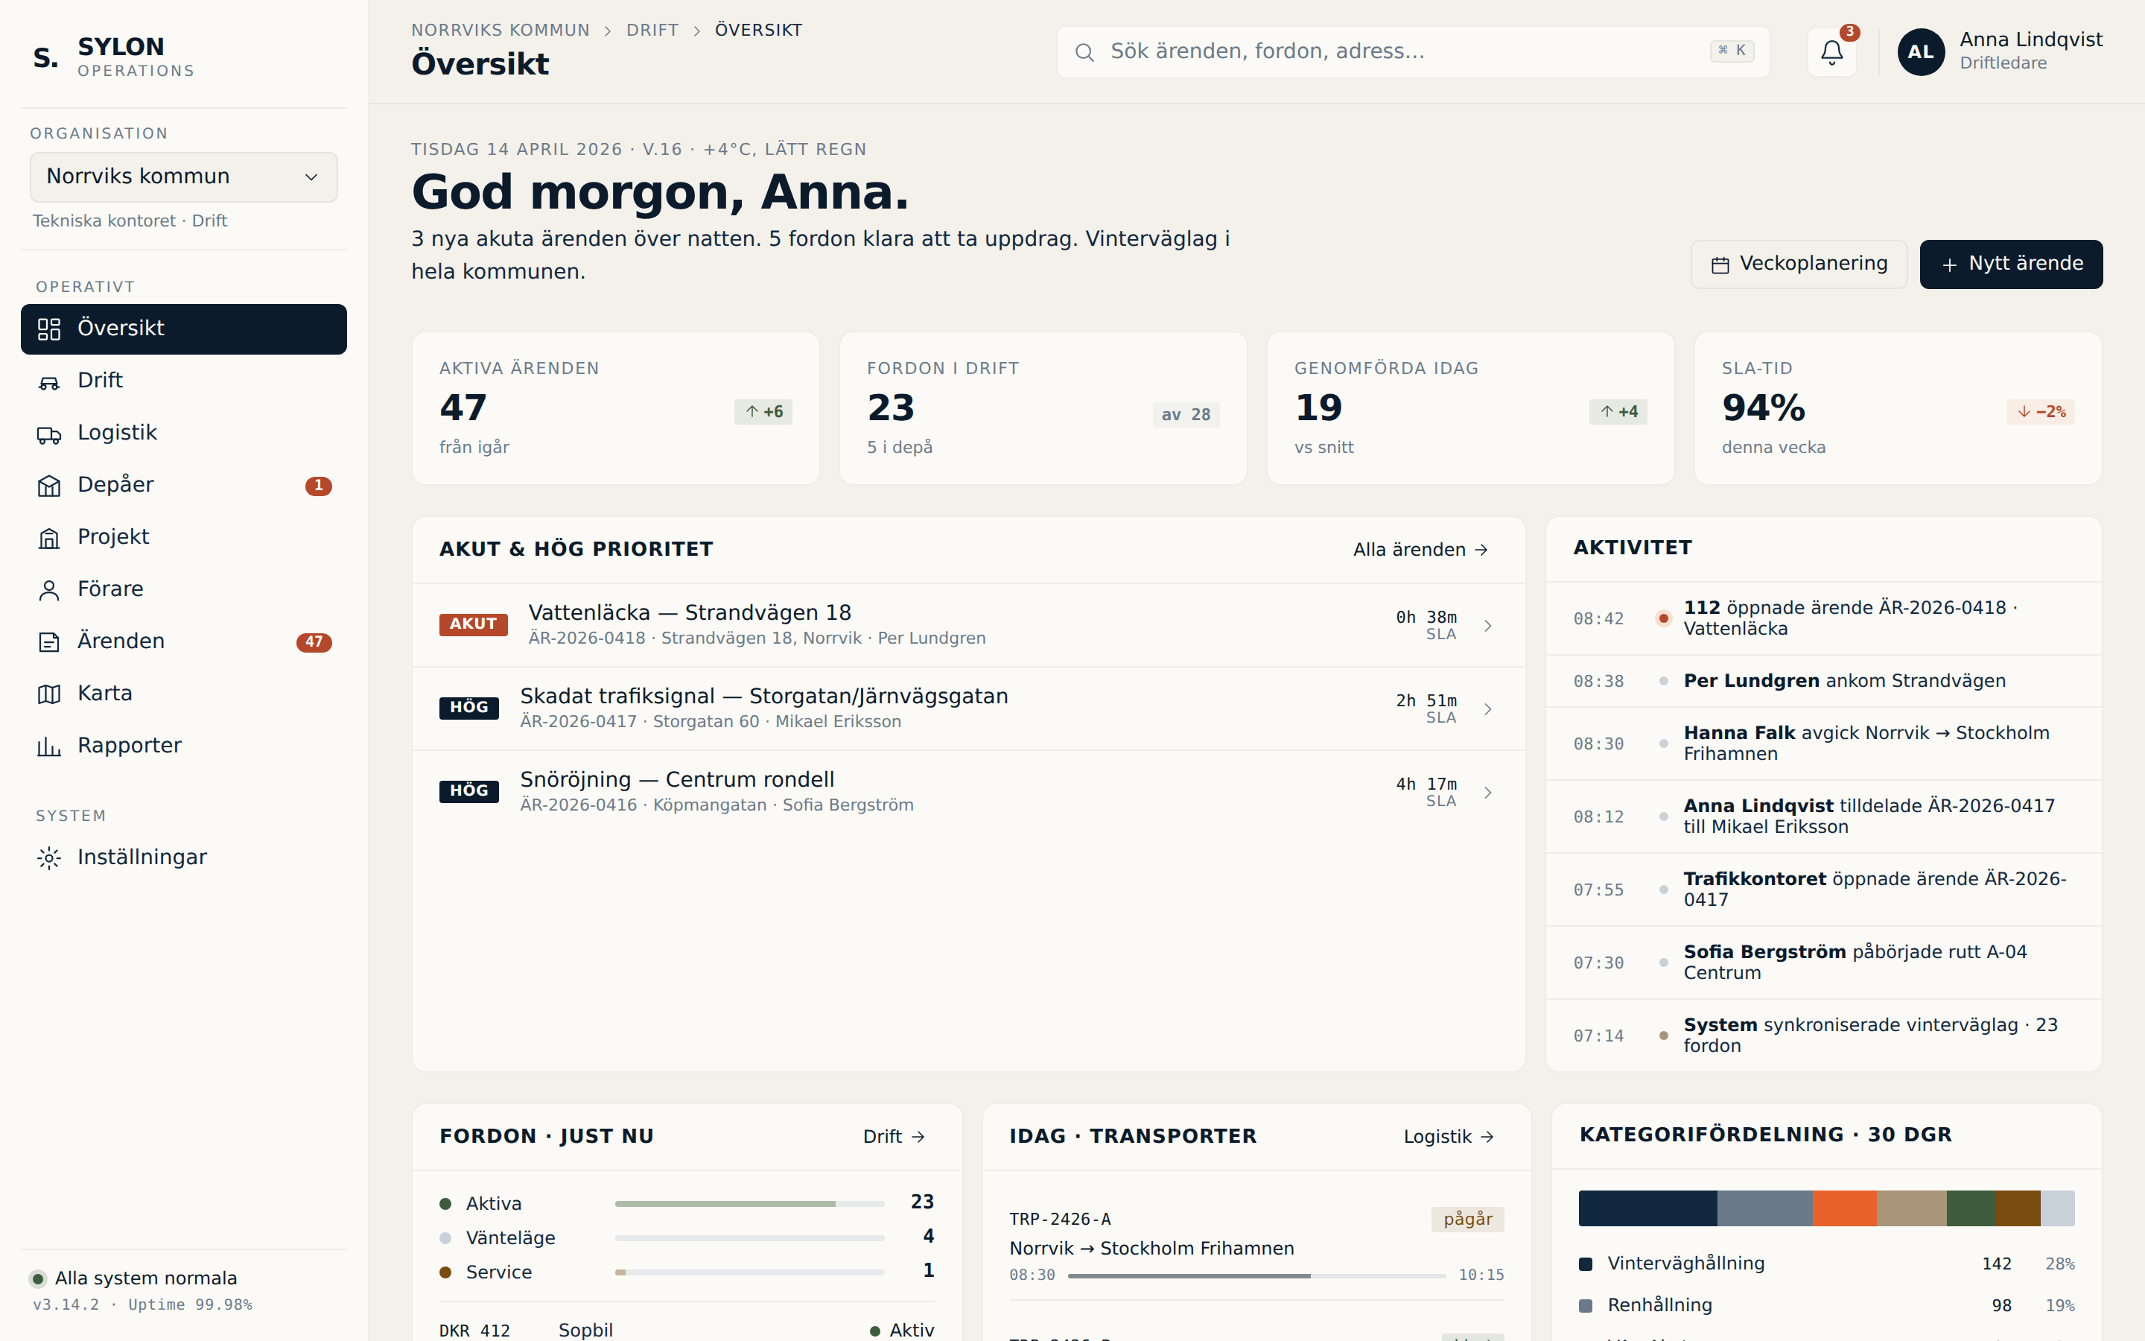Click NORRVIKS KOMMUN breadcrumb

(x=500, y=30)
